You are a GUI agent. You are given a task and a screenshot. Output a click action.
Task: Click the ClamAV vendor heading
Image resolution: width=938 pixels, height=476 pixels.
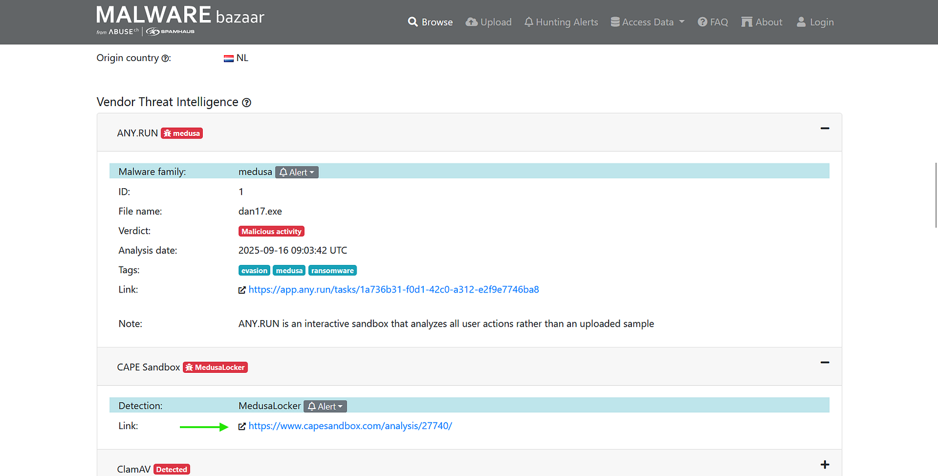[x=134, y=469]
